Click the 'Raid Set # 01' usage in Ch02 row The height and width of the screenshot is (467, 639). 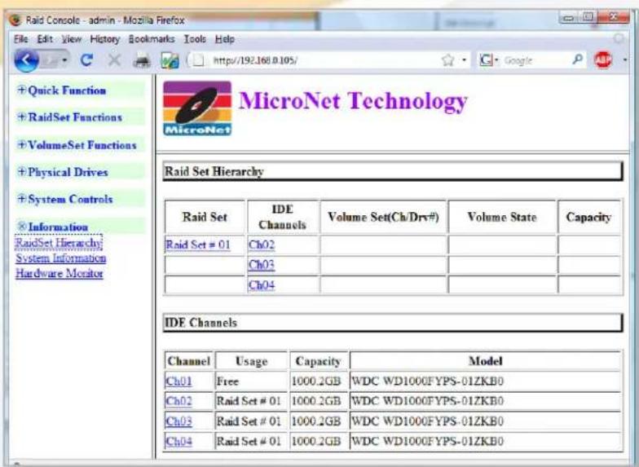tap(249, 401)
